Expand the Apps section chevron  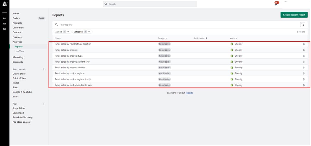click(44, 104)
